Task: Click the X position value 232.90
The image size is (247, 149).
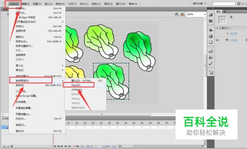Action: point(233,33)
